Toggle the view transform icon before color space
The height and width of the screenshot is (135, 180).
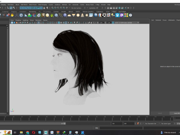[113, 22]
